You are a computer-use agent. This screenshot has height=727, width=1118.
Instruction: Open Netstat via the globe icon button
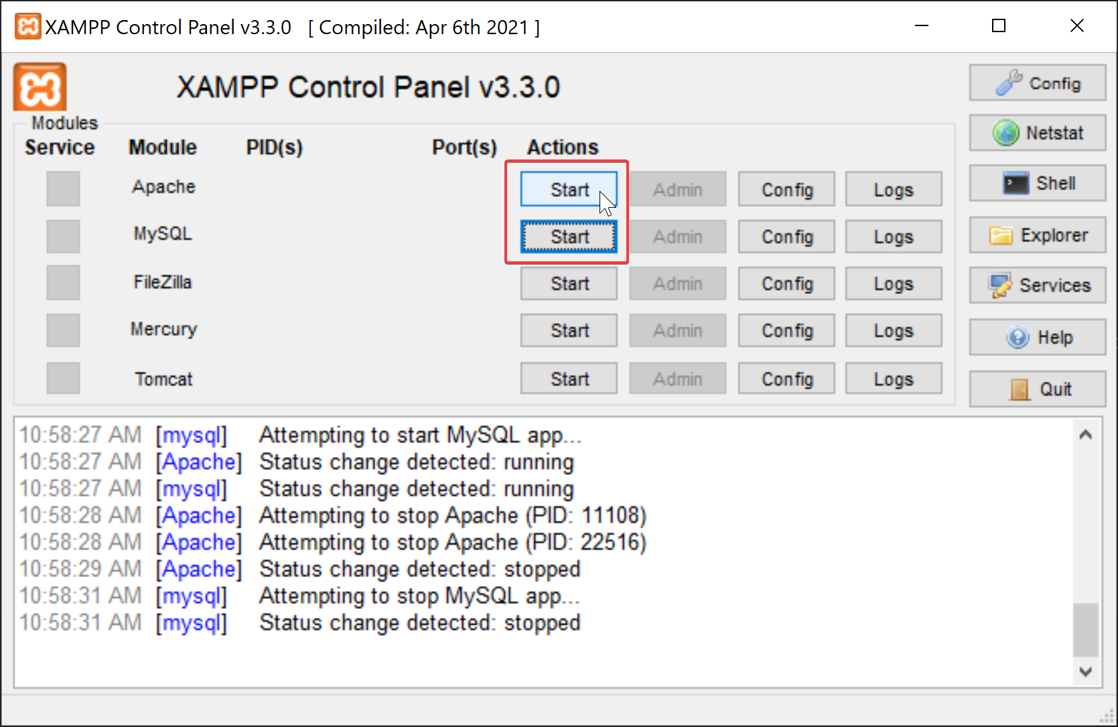coord(1037,133)
